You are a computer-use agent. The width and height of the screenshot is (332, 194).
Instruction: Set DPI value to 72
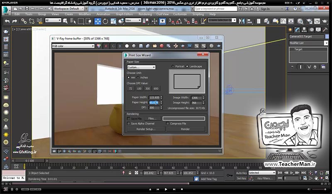click(131, 88)
